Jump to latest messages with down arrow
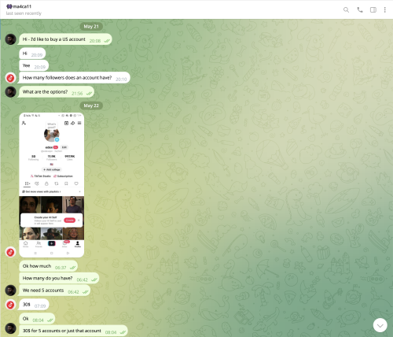Viewport: 393px width, 337px height. tap(380, 325)
